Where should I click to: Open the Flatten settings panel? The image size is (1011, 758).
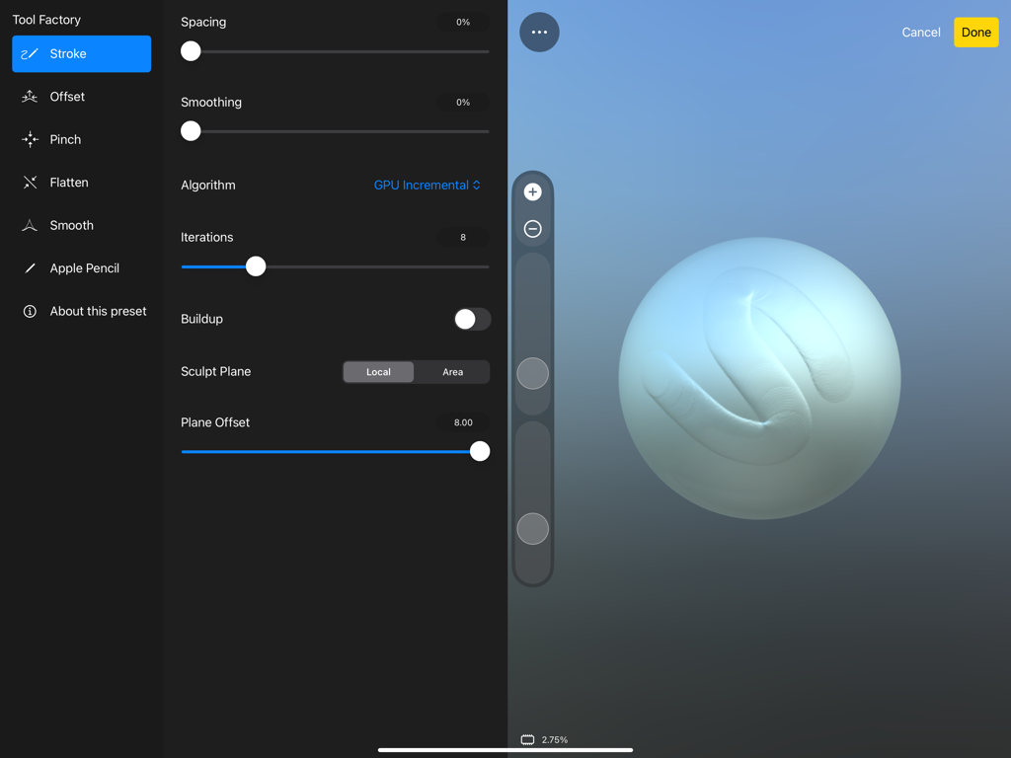click(81, 182)
